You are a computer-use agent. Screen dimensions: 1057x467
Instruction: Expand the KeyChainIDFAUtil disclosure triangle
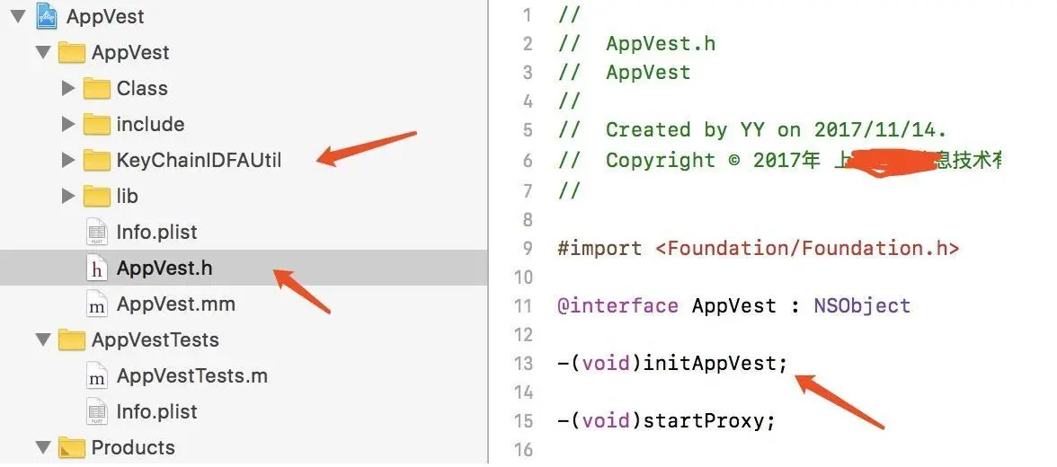(67, 161)
